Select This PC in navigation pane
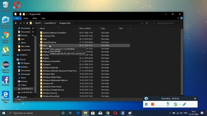 click(23, 60)
